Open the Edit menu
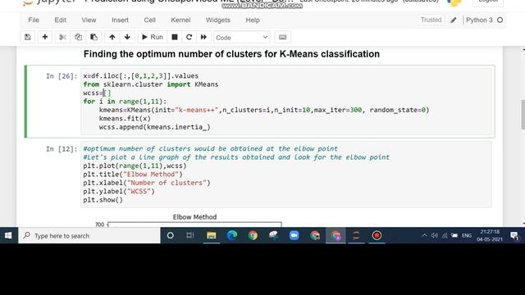The image size is (525, 295). [x=60, y=20]
